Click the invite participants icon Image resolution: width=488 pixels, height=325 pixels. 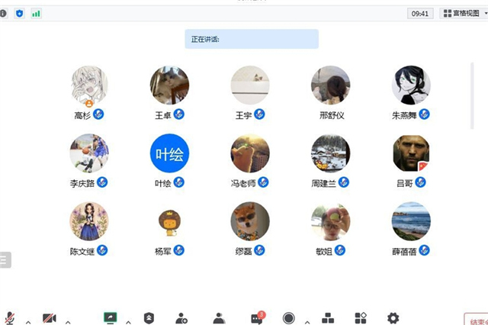[181, 318]
